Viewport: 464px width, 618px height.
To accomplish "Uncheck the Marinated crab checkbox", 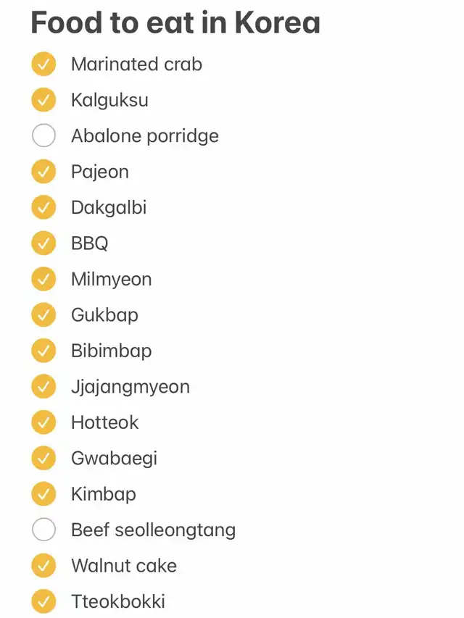I will pos(43,64).
